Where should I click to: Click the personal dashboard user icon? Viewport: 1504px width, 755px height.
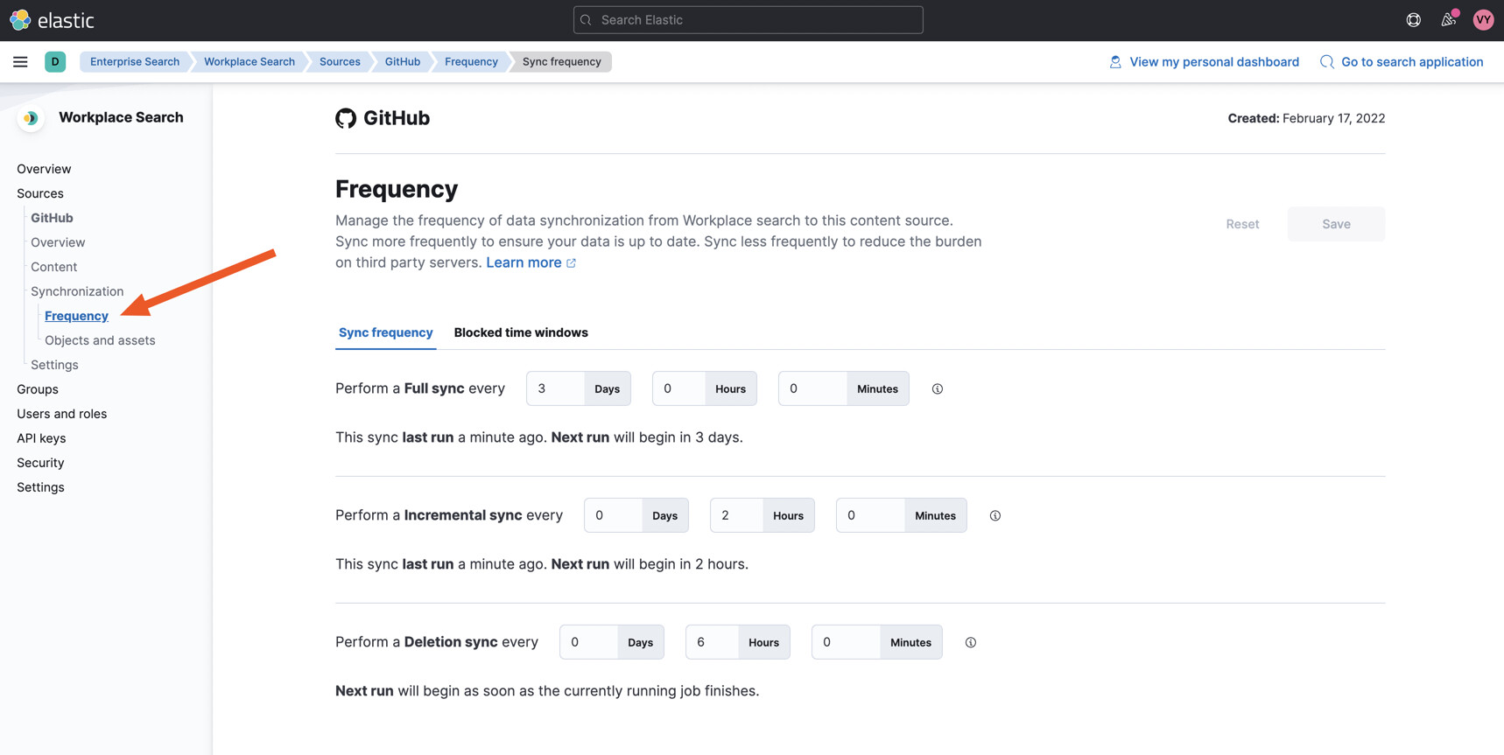click(1115, 61)
